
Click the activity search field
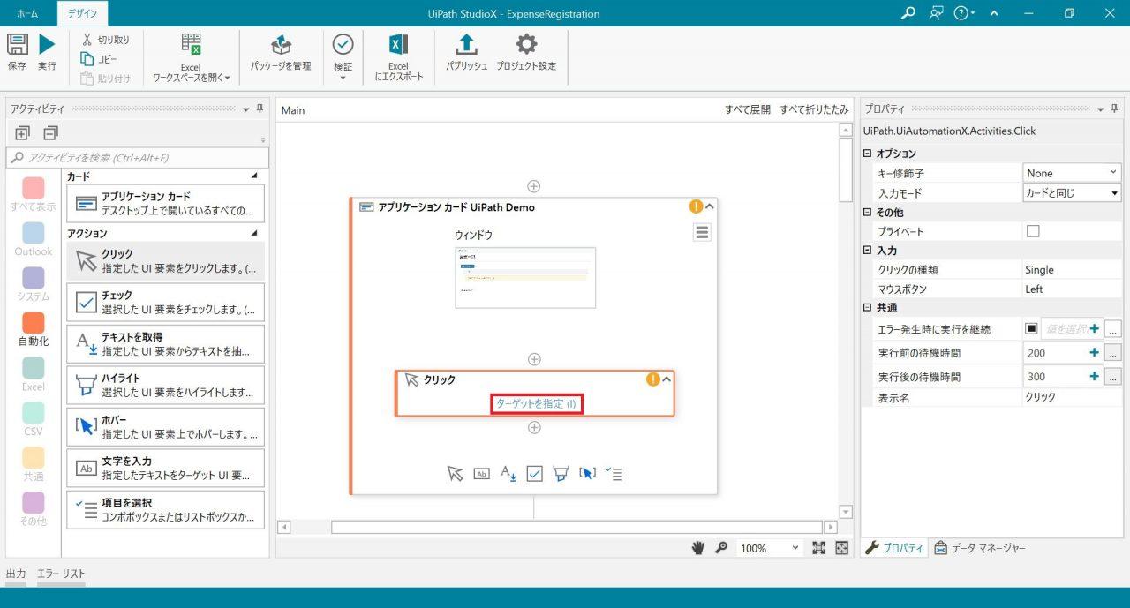point(137,158)
